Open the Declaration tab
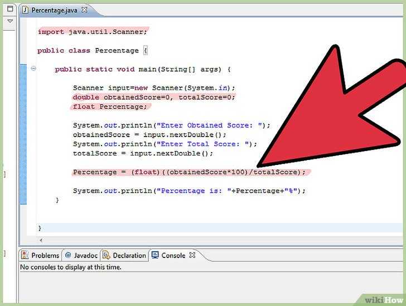The image size is (406, 306). coord(124,255)
